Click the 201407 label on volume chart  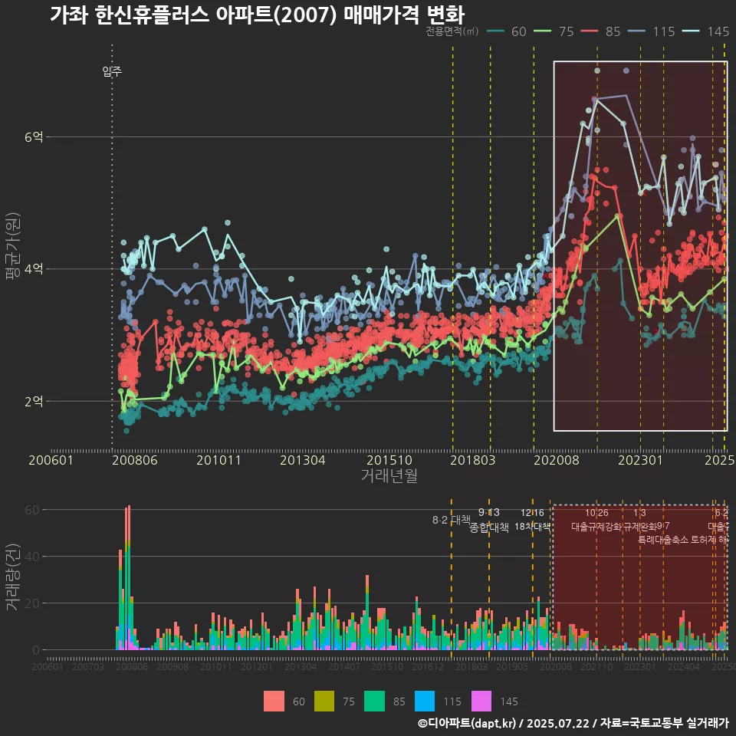[344, 666]
